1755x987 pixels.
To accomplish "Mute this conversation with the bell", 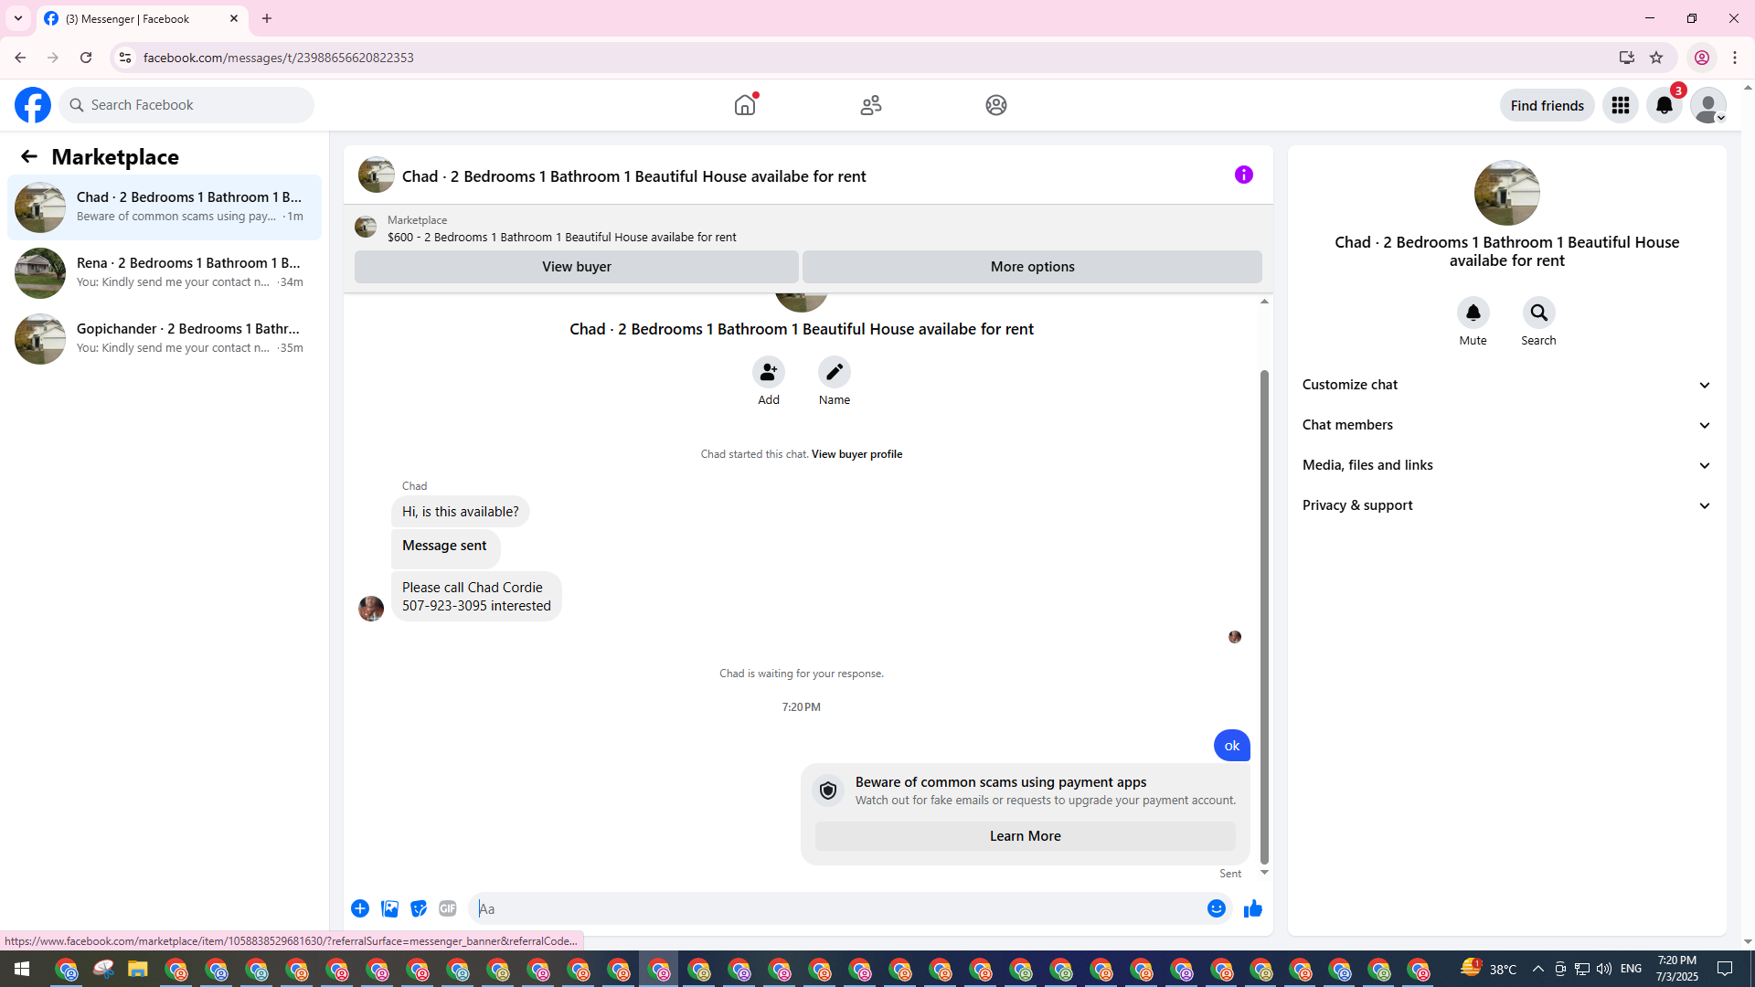I will coord(1473,313).
